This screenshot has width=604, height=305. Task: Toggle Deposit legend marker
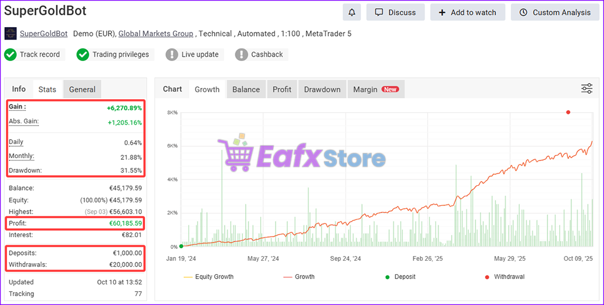[401, 277]
